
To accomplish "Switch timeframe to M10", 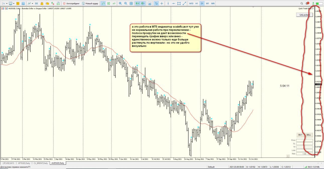I will click(x=191, y=4).
